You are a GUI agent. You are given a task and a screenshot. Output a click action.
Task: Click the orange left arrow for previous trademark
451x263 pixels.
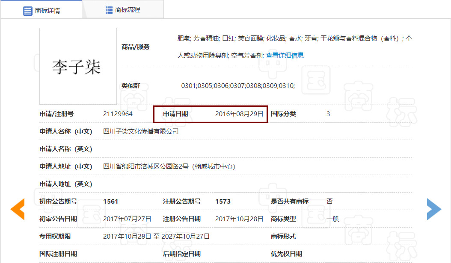tap(16, 209)
